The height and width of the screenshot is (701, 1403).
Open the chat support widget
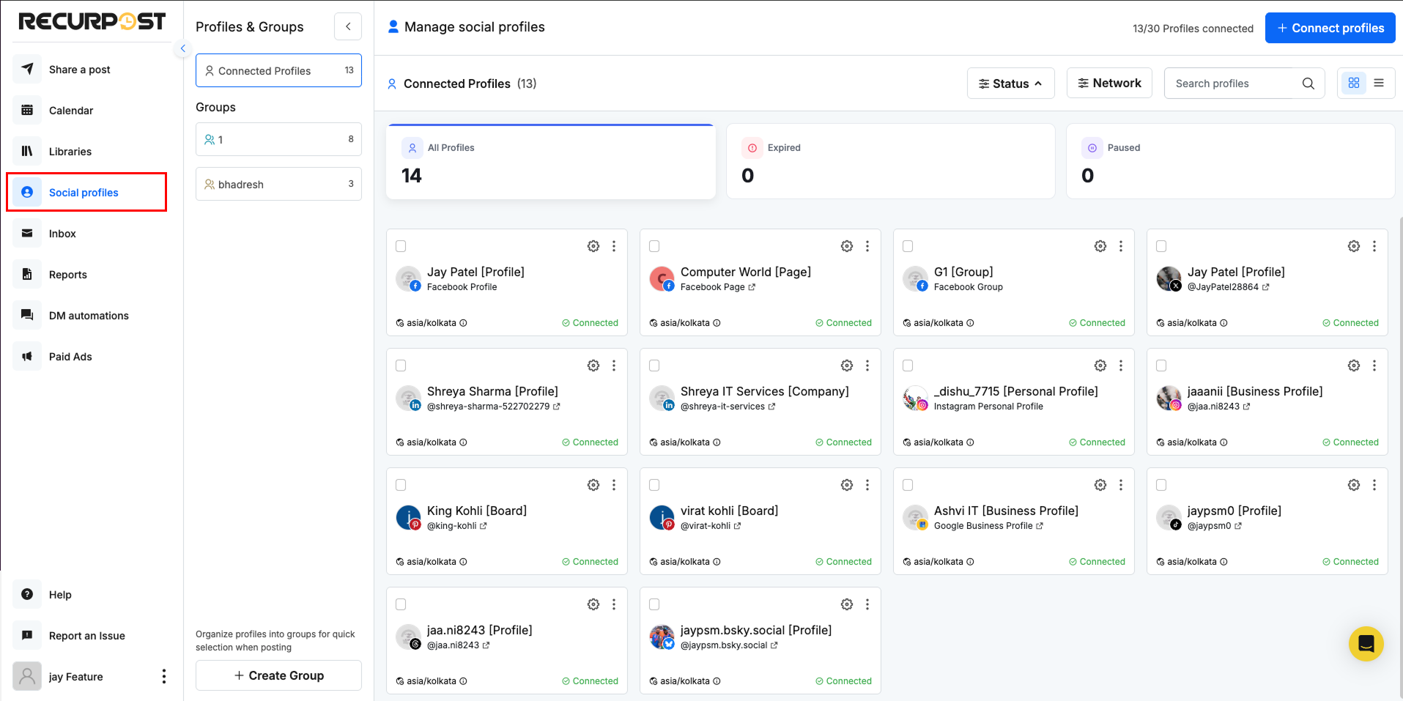(1366, 644)
